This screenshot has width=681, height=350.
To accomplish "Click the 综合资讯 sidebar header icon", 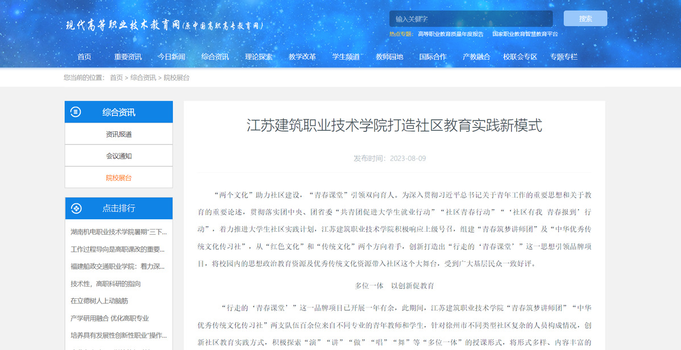I will pyautogui.click(x=76, y=113).
